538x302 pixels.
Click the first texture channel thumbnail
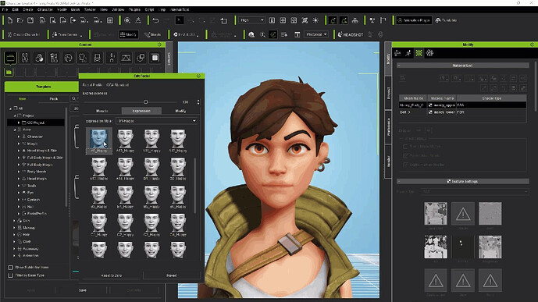pyautogui.click(x=436, y=213)
